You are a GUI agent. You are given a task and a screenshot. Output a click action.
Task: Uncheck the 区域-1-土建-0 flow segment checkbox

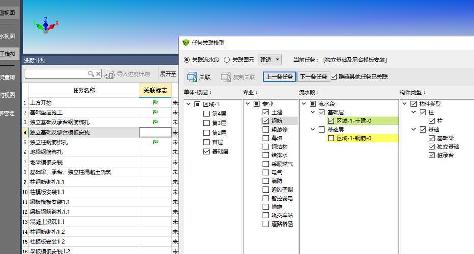click(x=331, y=121)
